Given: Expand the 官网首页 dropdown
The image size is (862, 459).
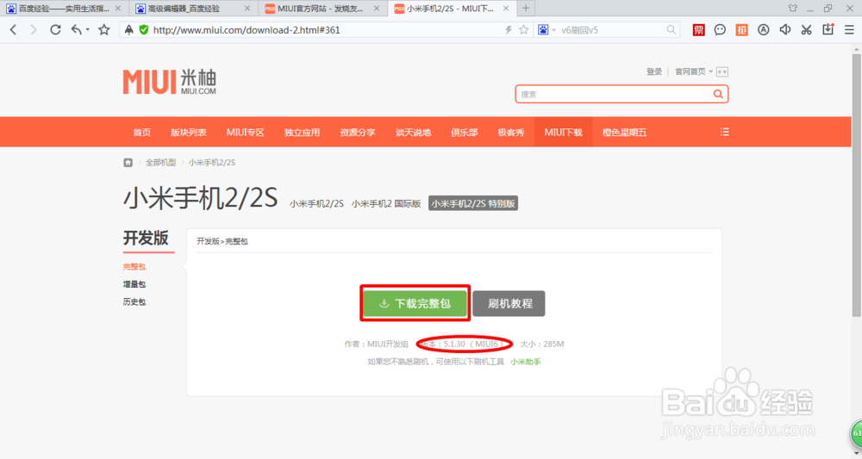Looking at the screenshot, I should click(694, 71).
